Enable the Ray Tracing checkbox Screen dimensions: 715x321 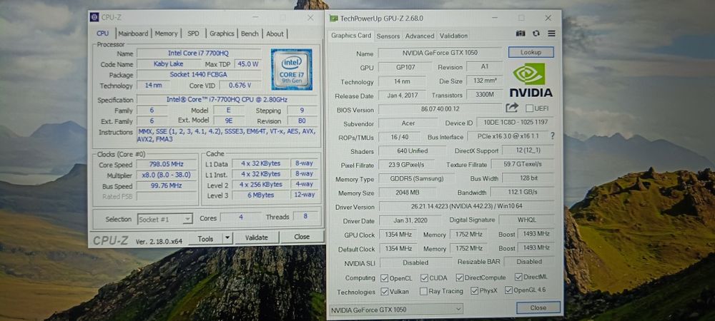click(423, 292)
